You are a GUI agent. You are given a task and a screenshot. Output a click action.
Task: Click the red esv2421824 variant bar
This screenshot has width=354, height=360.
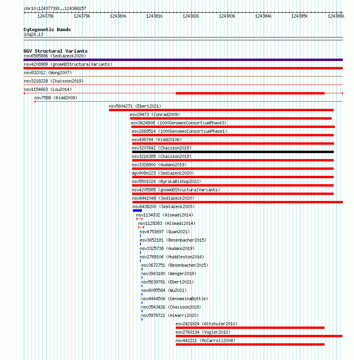click(250, 328)
